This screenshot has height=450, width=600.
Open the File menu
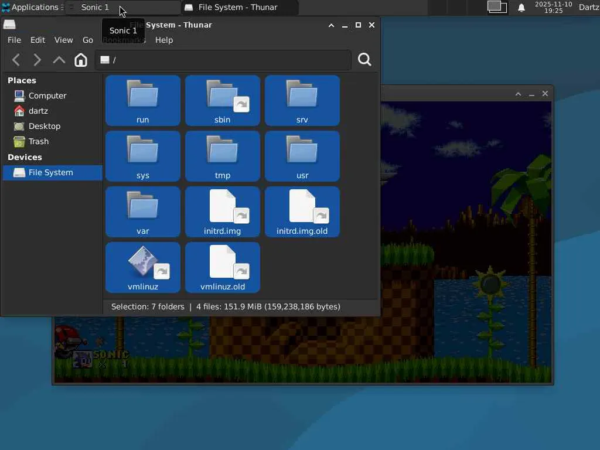14,40
